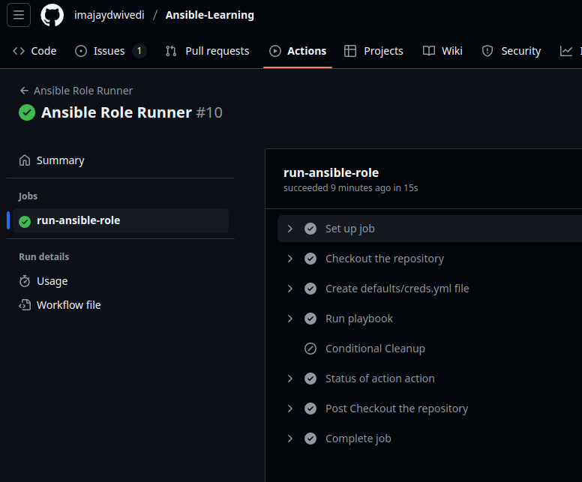Open the Pull requests tab
This screenshot has width=582, height=482.
click(208, 51)
